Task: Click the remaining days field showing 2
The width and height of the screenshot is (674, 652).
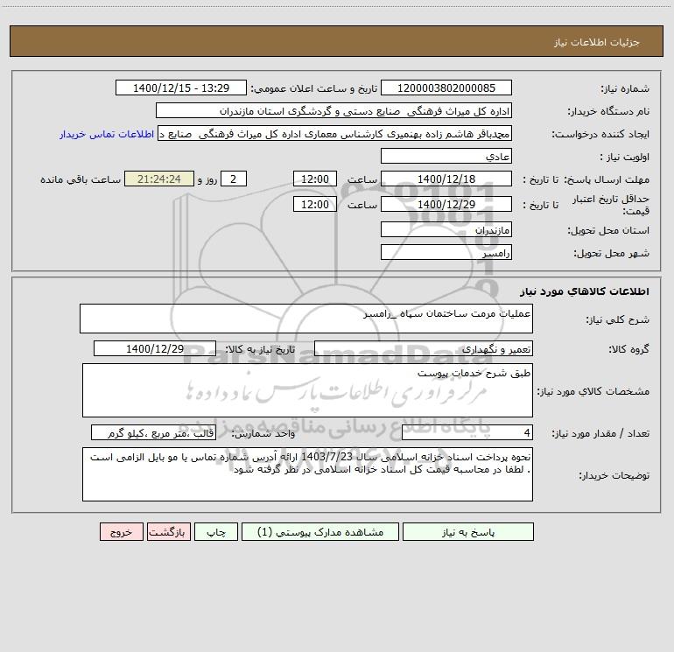Action: (234, 179)
